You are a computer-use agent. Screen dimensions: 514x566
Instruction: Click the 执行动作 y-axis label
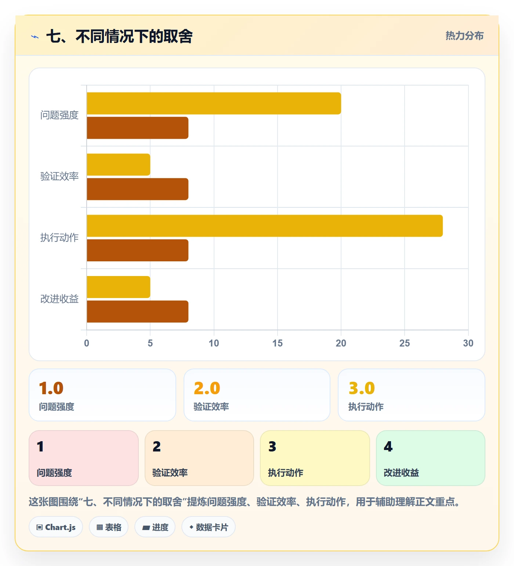click(x=59, y=238)
